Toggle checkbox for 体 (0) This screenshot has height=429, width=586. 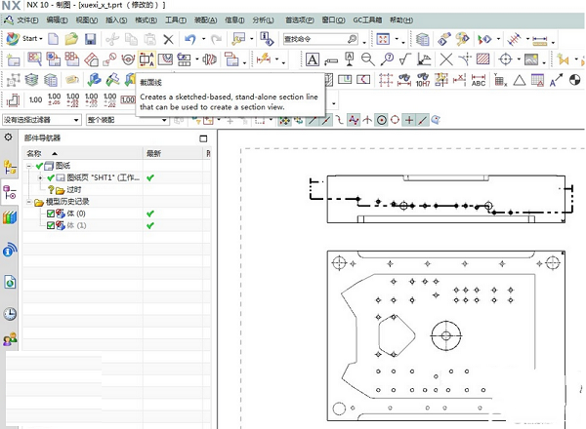pos(51,214)
